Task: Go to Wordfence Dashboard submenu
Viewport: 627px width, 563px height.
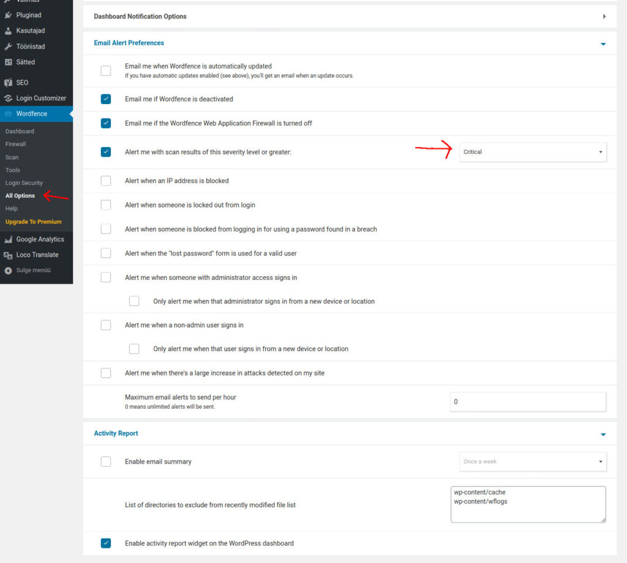Action: tap(20, 131)
